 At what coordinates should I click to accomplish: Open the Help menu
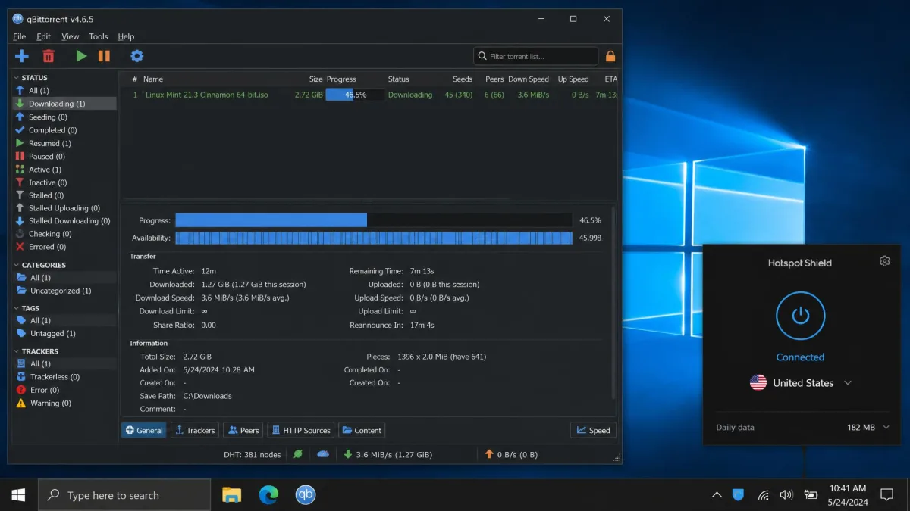tap(127, 36)
